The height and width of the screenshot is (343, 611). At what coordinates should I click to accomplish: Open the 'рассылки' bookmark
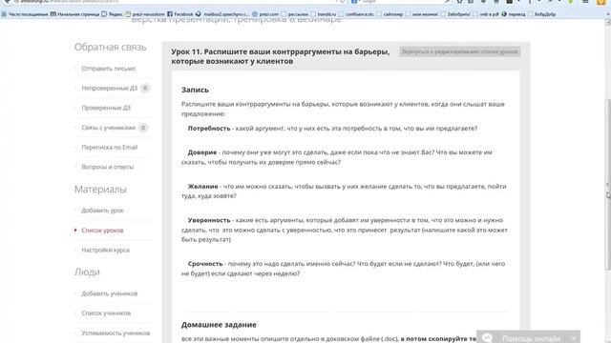295,14
